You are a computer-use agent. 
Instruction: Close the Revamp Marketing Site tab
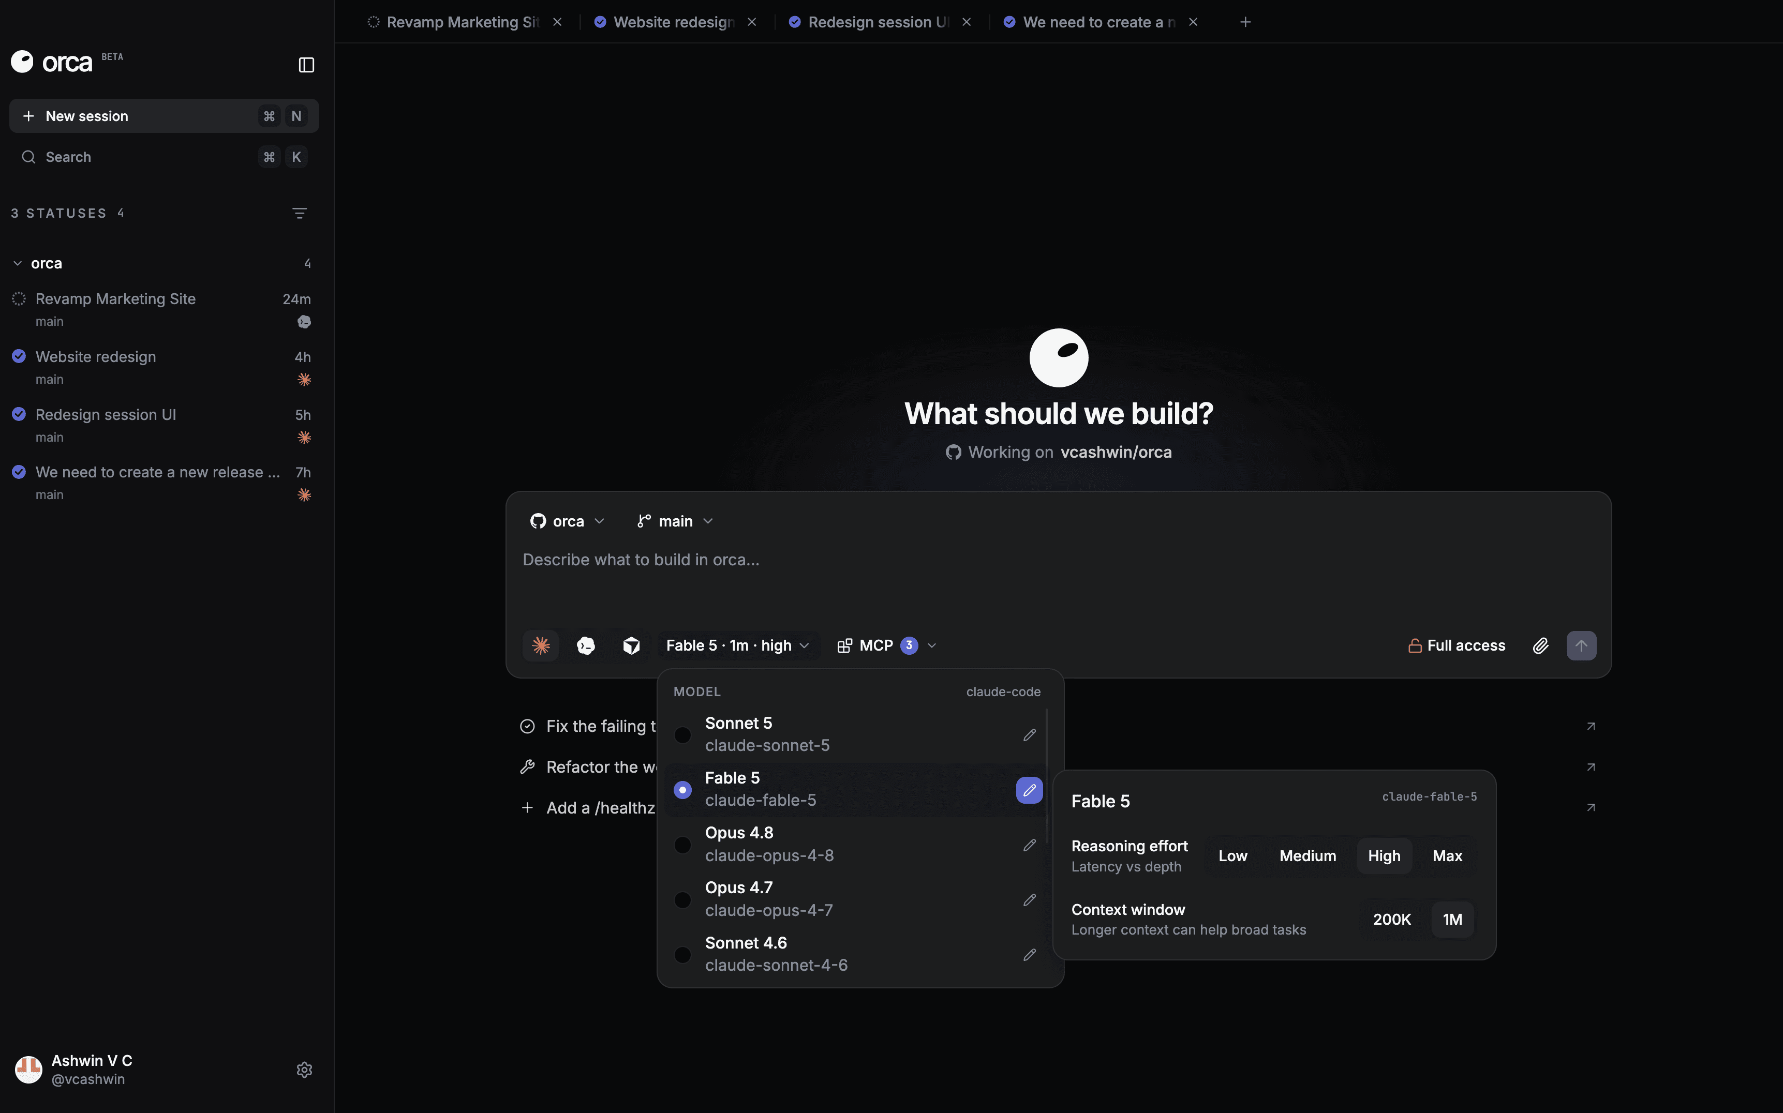click(557, 22)
